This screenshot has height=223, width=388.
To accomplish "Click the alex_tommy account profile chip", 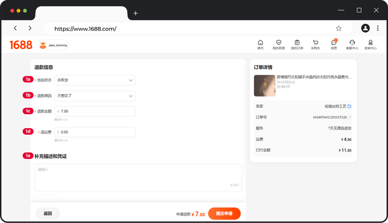I will (x=53, y=45).
